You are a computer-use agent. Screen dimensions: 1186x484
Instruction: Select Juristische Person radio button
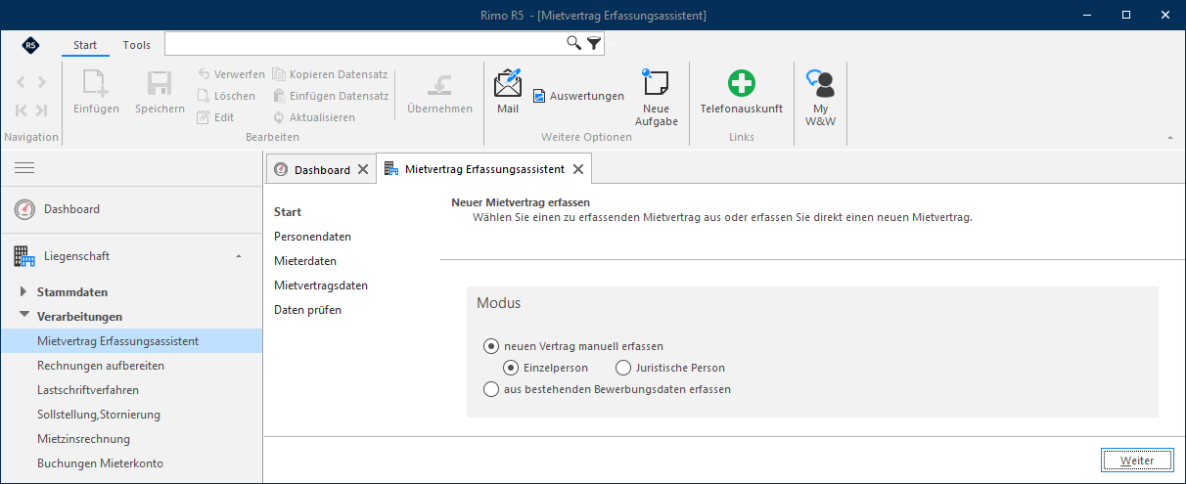623,368
